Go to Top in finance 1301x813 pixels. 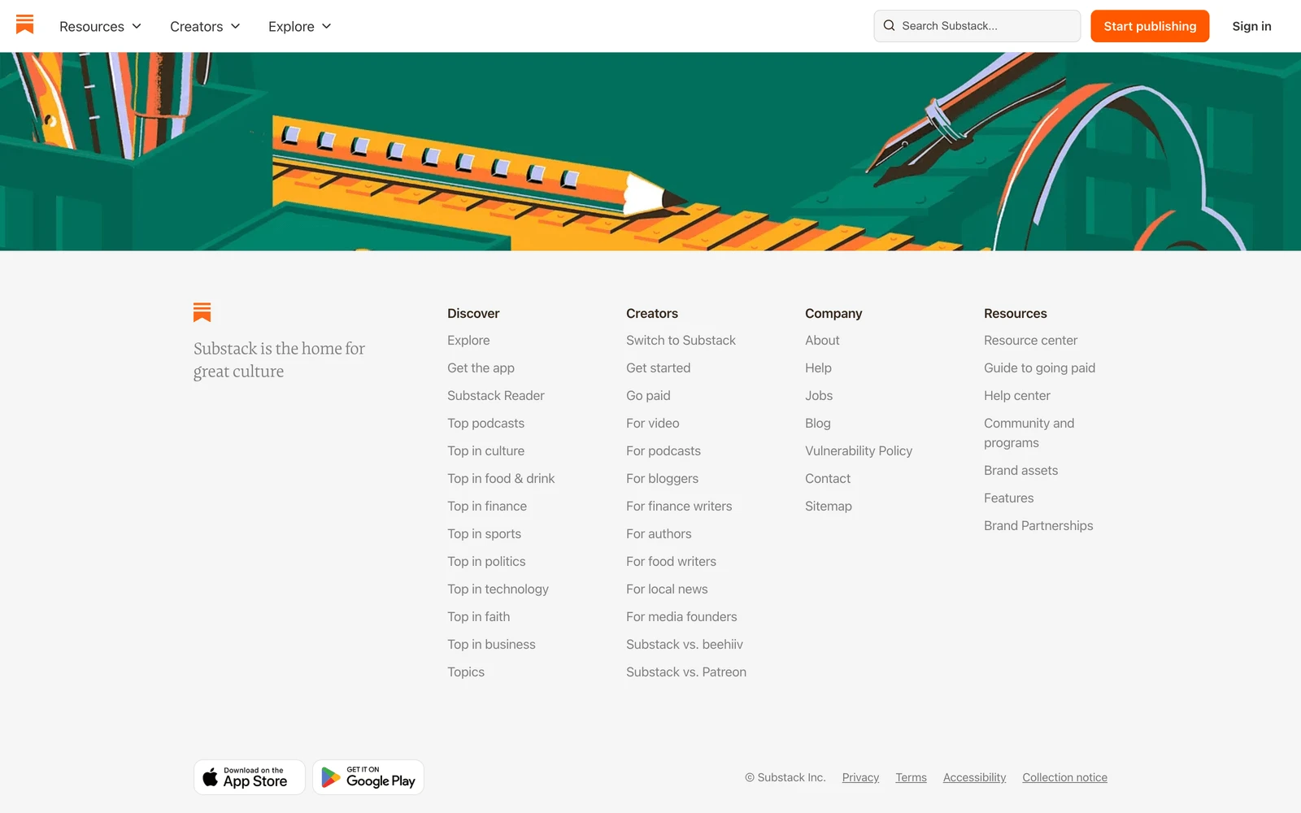coord(487,506)
